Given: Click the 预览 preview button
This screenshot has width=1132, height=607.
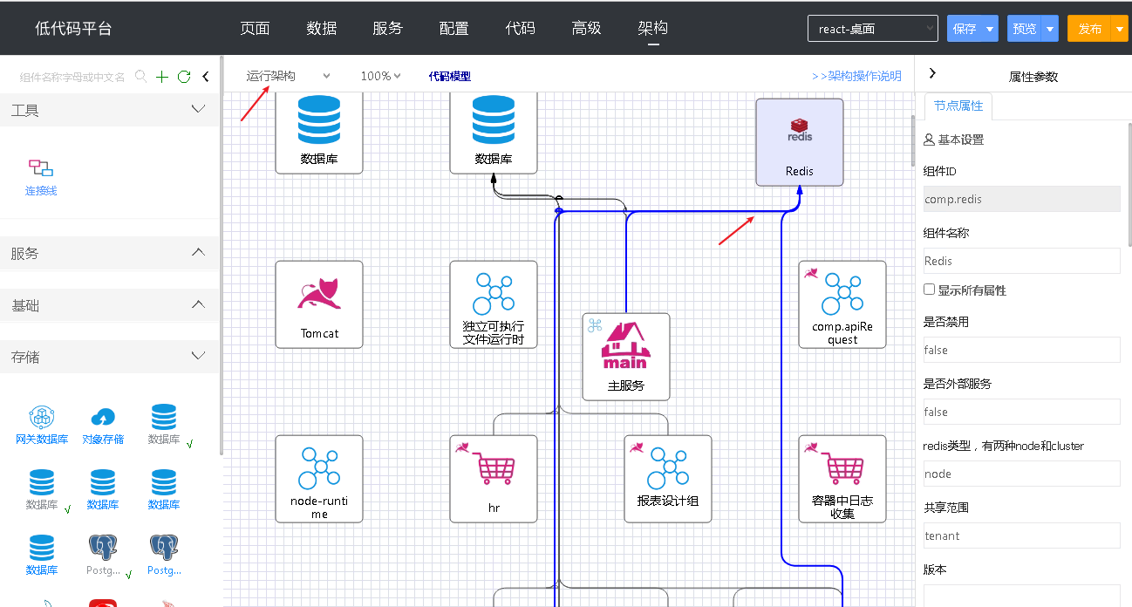Looking at the screenshot, I should click(x=1024, y=29).
